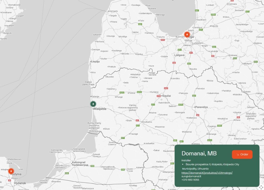This screenshot has height=190, width=264.
Task: Click the Šilutė town label
Action: tap(107, 129)
